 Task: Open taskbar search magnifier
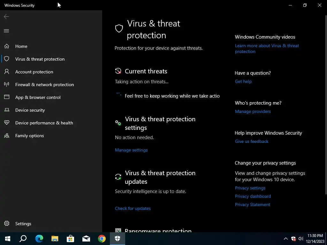pyautogui.click(x=23, y=239)
